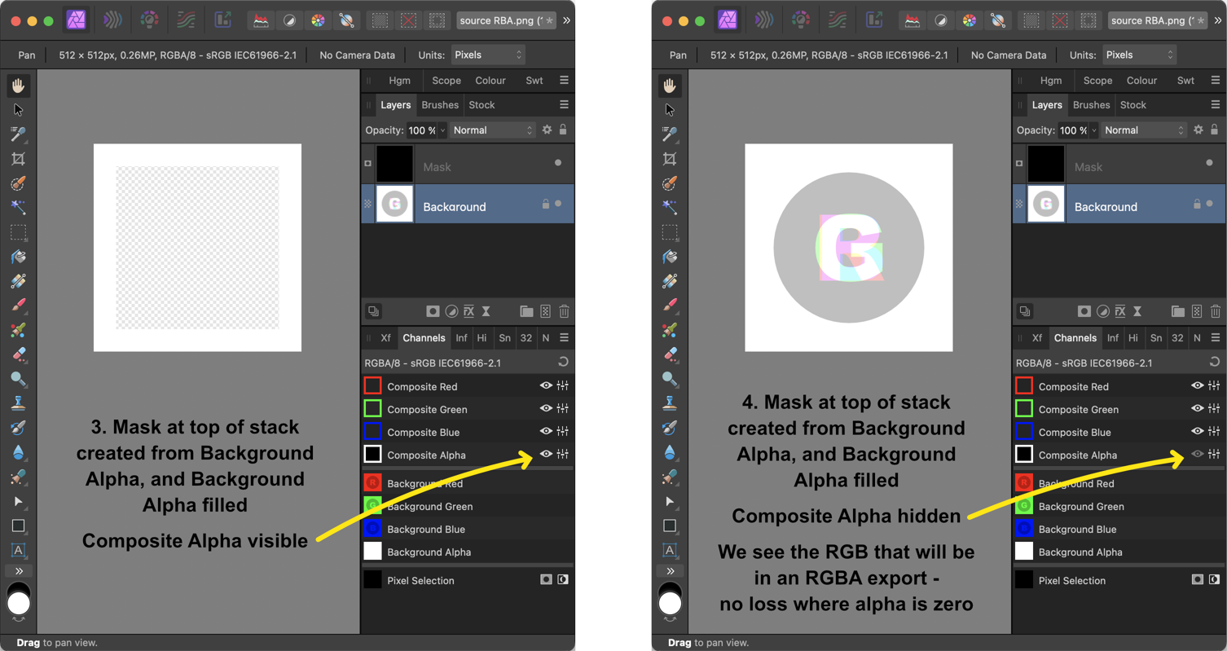Open Hgm histogram tab in right window
Screen dimensions: 1227x651
pyautogui.click(x=1051, y=80)
